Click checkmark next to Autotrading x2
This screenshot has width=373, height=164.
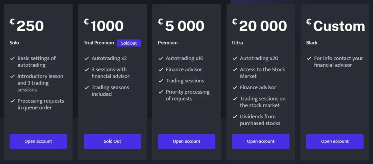(86, 58)
